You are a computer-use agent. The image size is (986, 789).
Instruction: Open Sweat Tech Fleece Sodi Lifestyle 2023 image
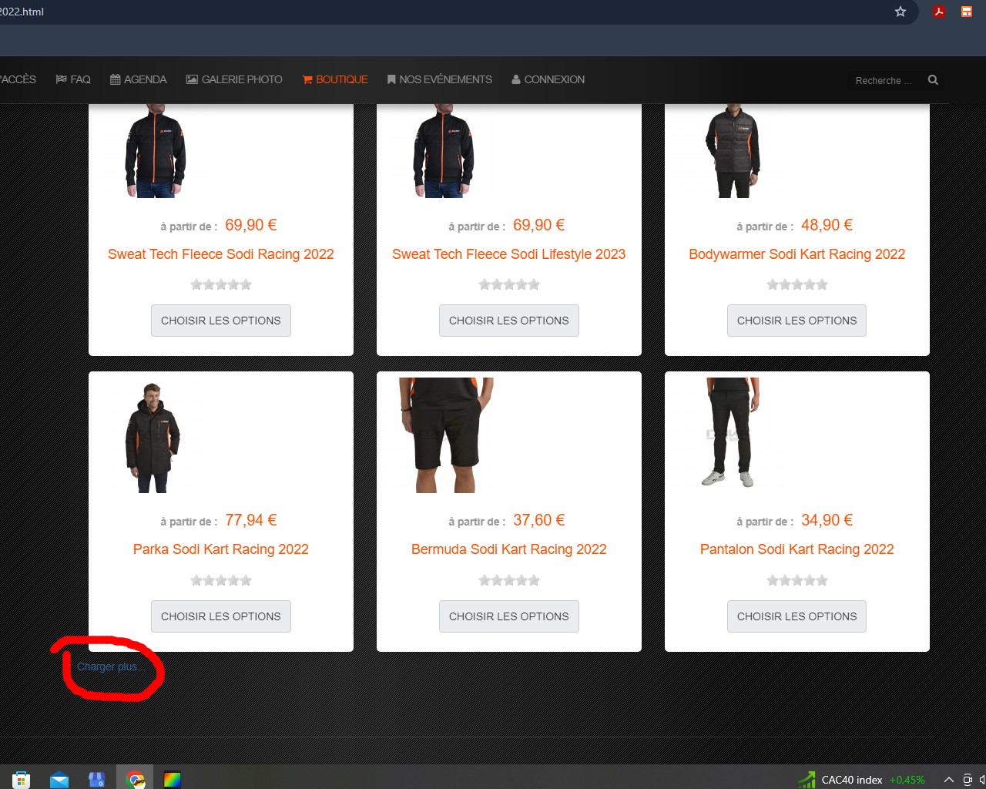click(x=443, y=151)
